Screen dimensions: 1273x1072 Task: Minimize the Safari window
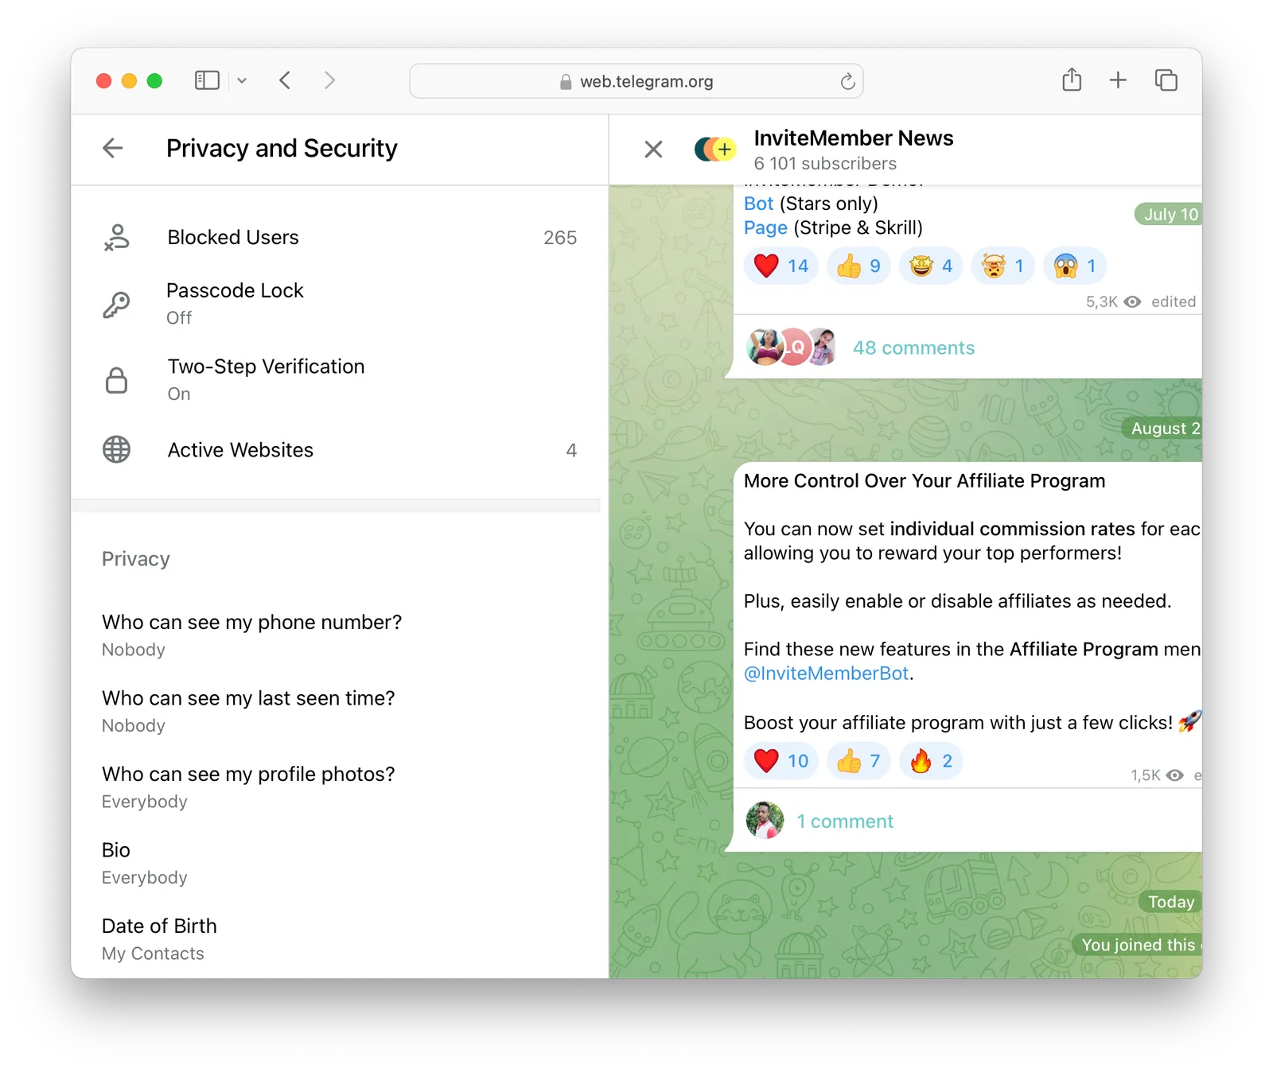[129, 80]
